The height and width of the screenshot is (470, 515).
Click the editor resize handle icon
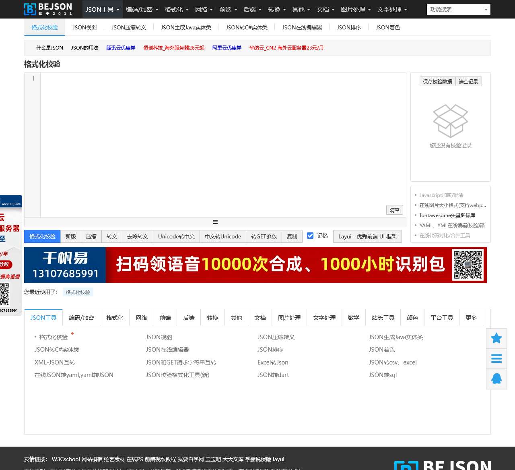[215, 222]
